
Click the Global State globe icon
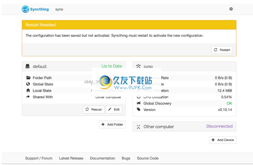[x=28, y=84]
